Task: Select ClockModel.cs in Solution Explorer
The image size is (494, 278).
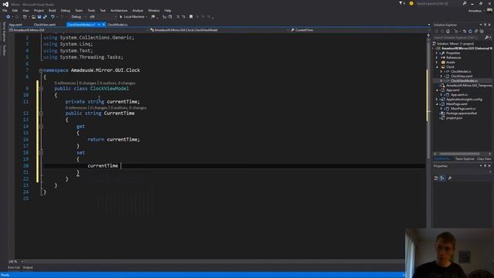Action: (461, 72)
